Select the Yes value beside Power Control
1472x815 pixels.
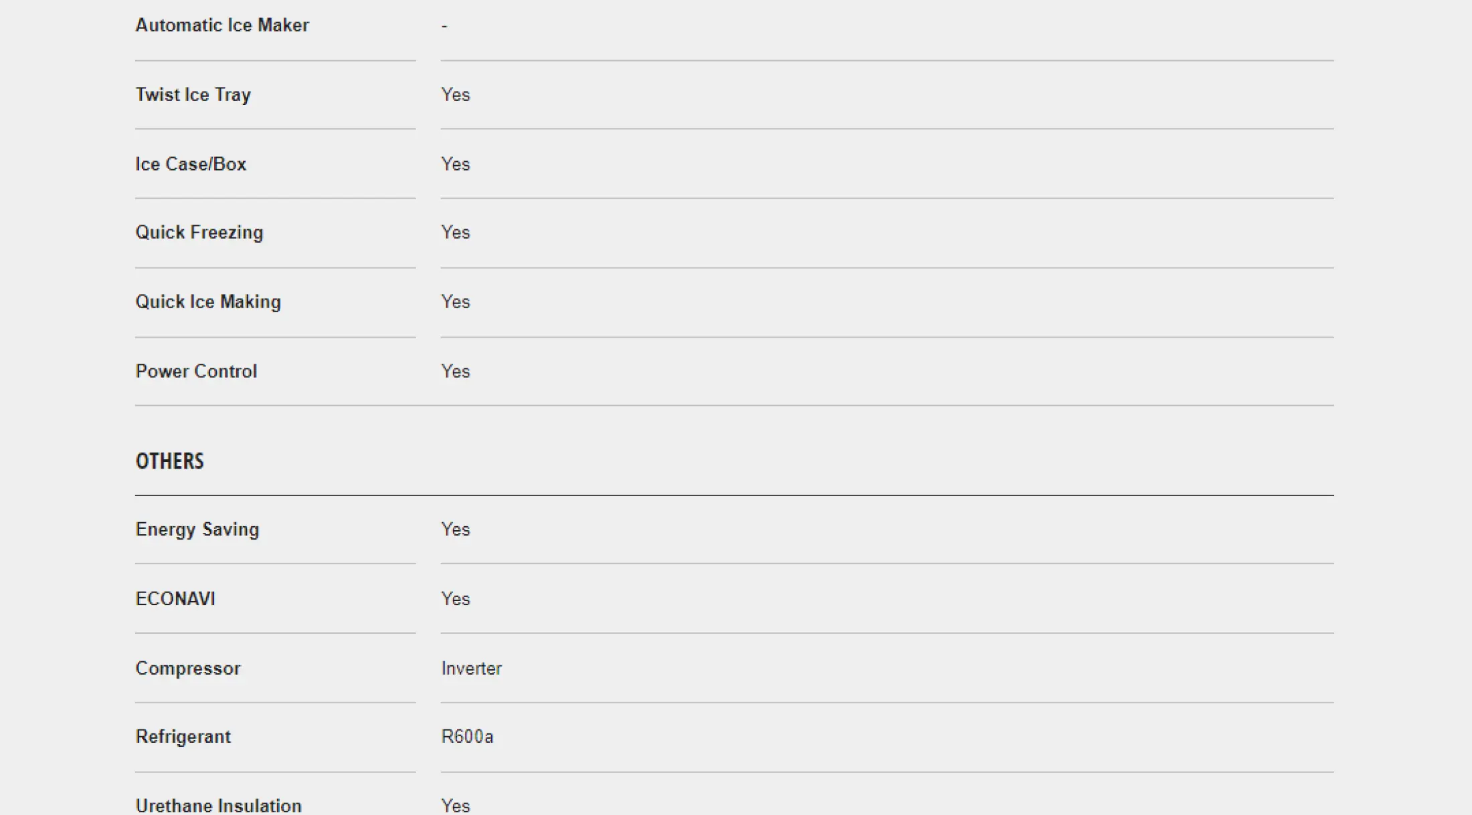click(456, 371)
